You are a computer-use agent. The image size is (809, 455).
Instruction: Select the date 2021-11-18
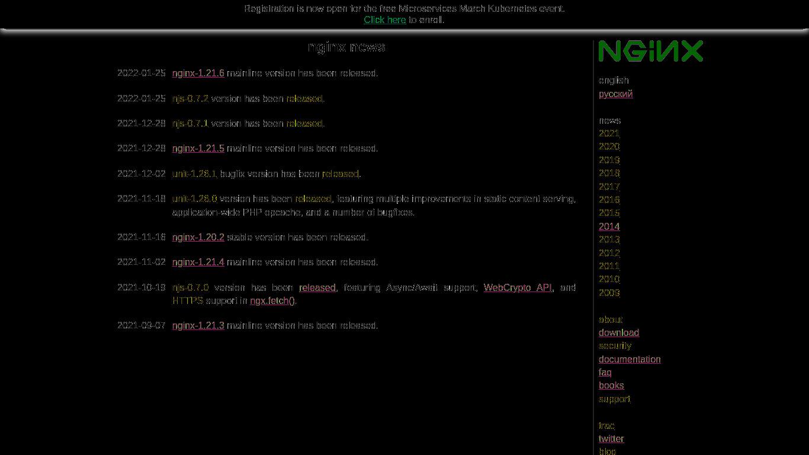coord(142,199)
